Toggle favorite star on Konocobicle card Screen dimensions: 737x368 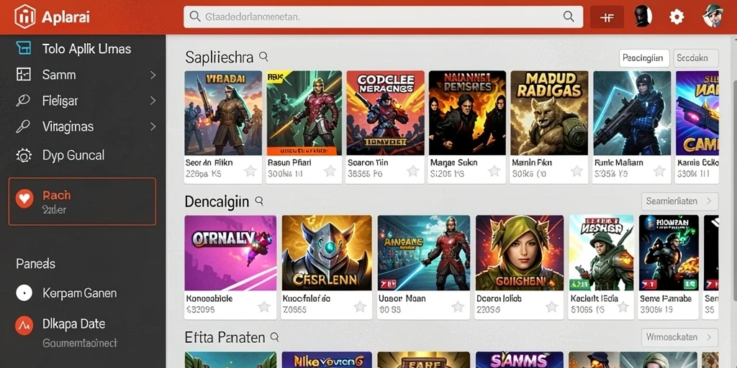click(264, 307)
